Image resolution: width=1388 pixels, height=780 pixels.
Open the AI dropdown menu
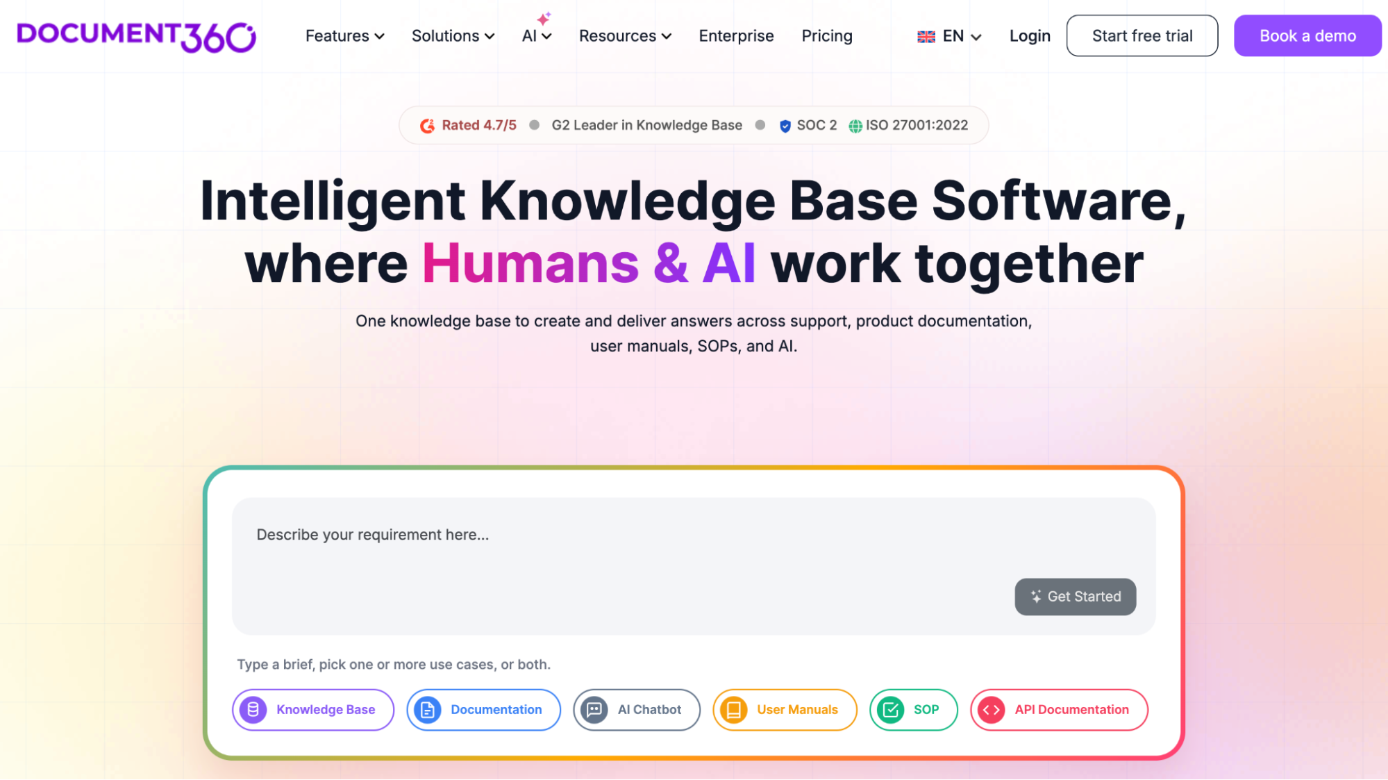pyautogui.click(x=537, y=36)
